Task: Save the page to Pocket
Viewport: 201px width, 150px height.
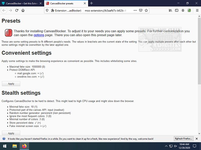Action: tap(140, 10)
